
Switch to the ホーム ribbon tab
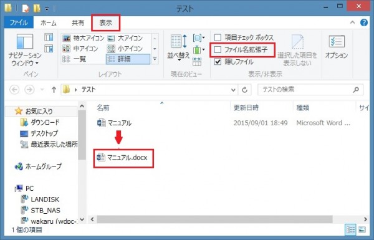(x=49, y=23)
